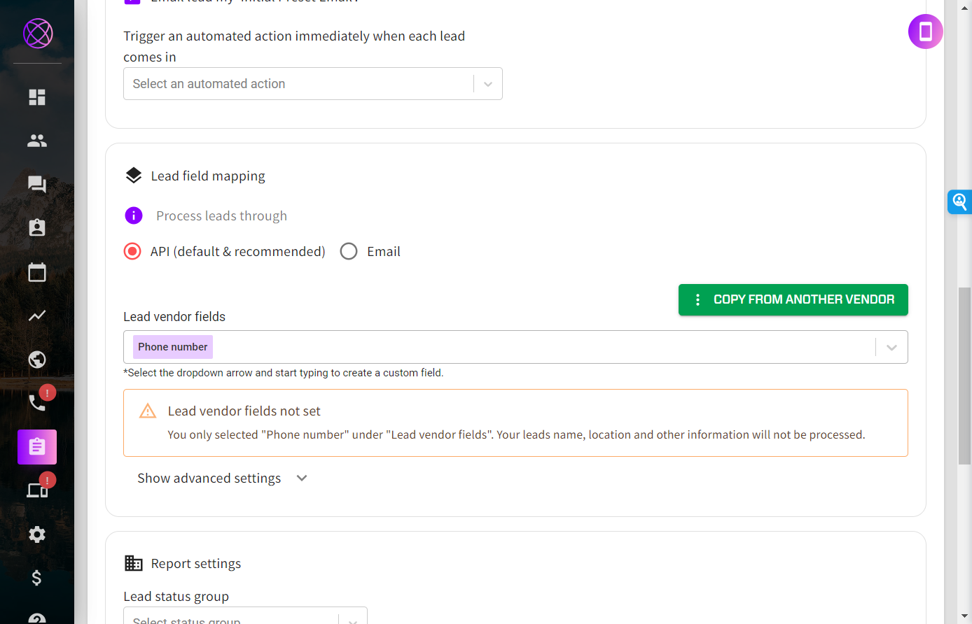Expand Show advanced settings
Screen dimensions: 972x624
(223, 478)
